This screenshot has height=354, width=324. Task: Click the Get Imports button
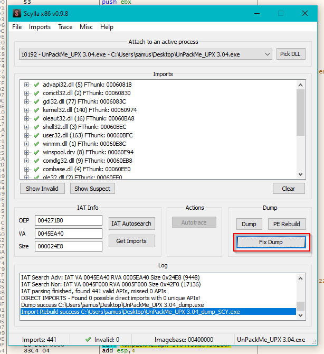[x=132, y=241]
